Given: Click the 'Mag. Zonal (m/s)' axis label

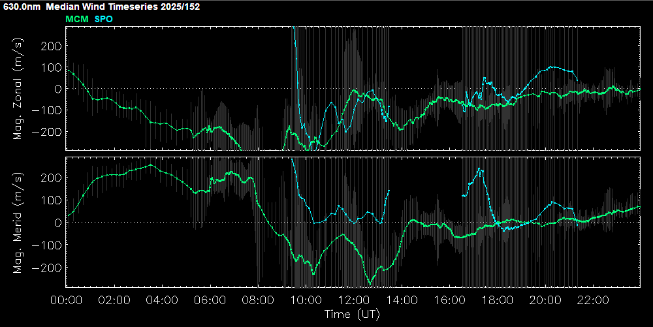Looking at the screenshot, I should pyautogui.click(x=18, y=88).
